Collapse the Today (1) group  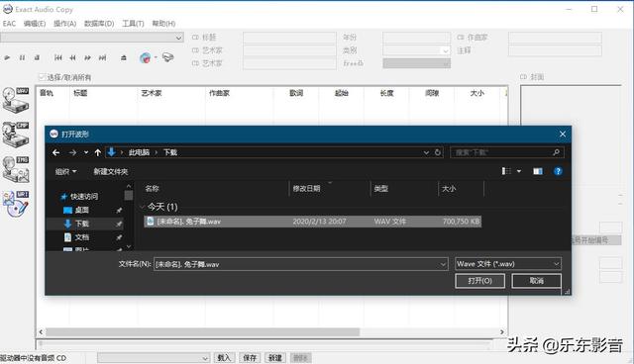click(x=142, y=207)
